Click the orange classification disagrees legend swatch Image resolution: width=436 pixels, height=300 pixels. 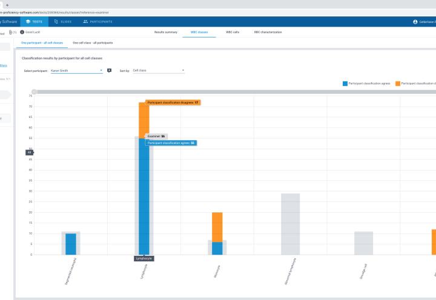click(x=398, y=83)
